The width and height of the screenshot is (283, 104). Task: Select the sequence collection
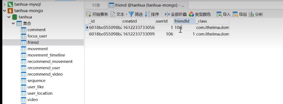coord(37,81)
